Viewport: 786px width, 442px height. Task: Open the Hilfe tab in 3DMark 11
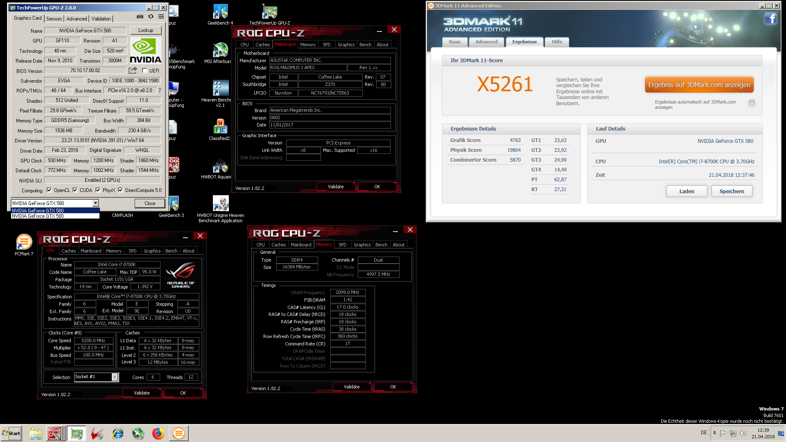coord(557,42)
